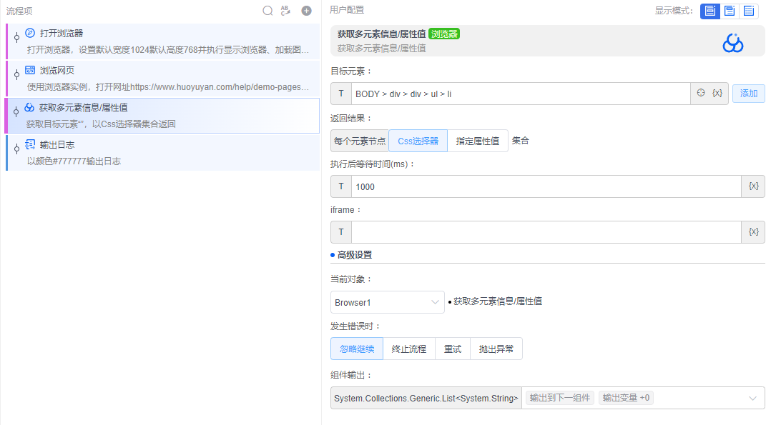Click the 输出变量 +0 button
This screenshot has width=771, height=425.
tap(625, 398)
